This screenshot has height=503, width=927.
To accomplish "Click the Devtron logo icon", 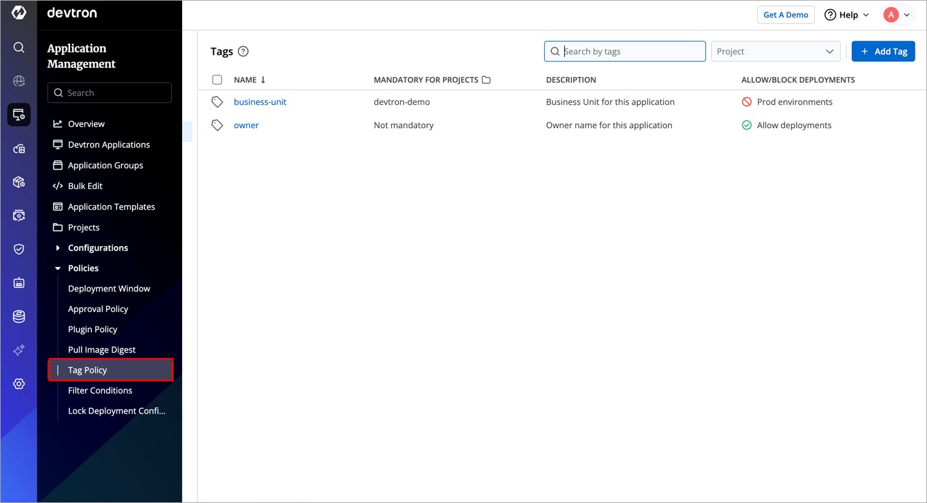I will tap(19, 13).
